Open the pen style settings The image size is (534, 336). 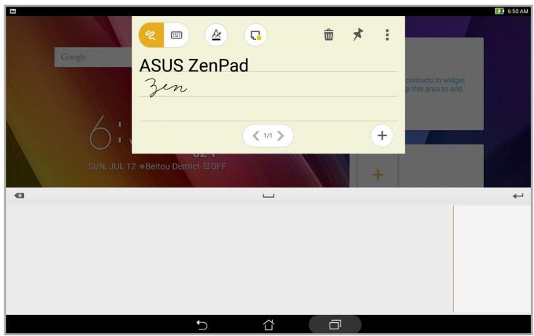point(216,35)
